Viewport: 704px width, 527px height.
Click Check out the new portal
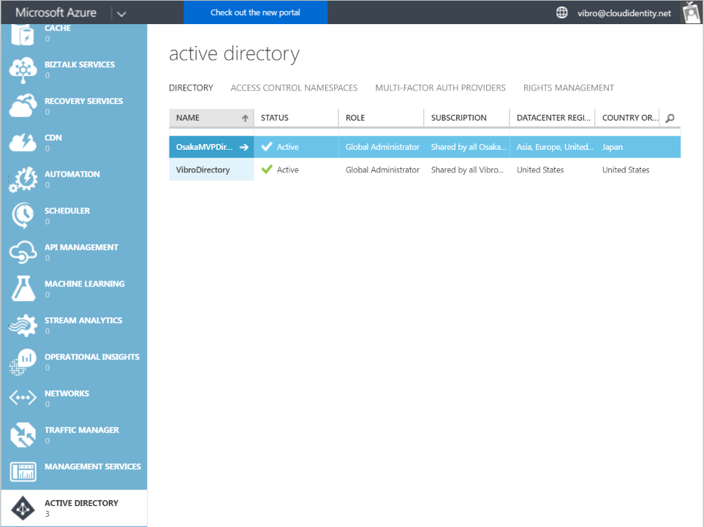(255, 12)
